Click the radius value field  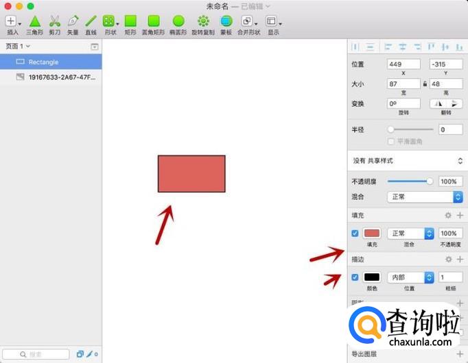click(451, 129)
